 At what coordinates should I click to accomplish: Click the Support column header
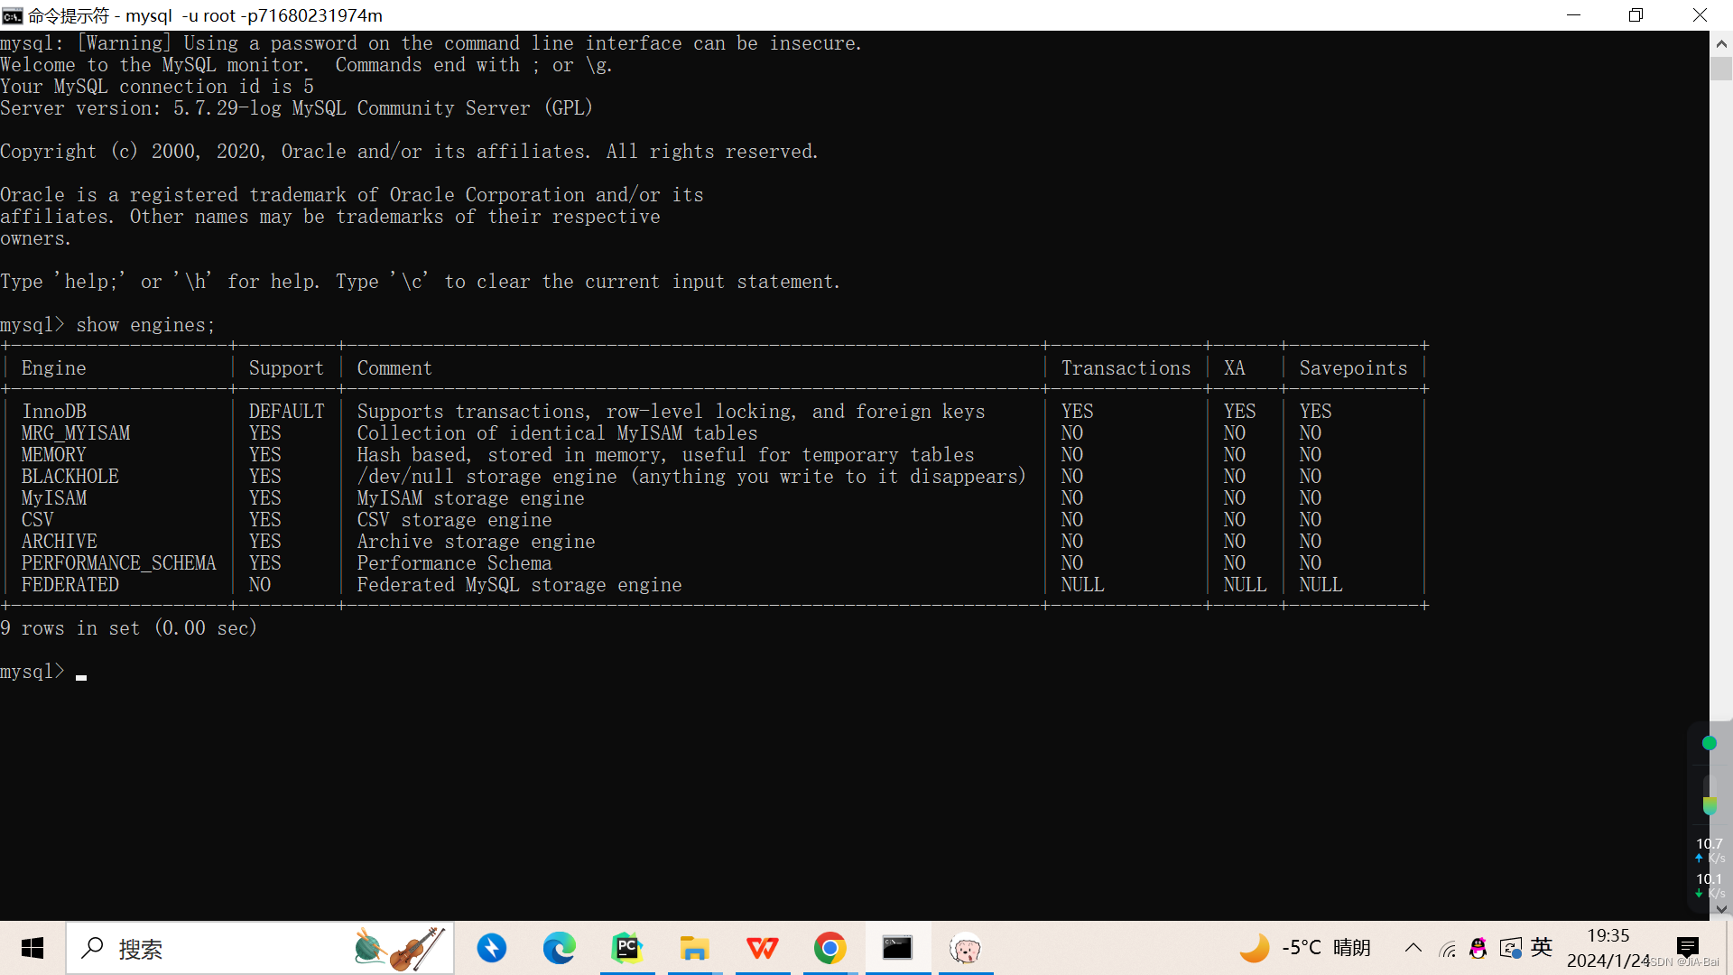pyautogui.click(x=286, y=368)
